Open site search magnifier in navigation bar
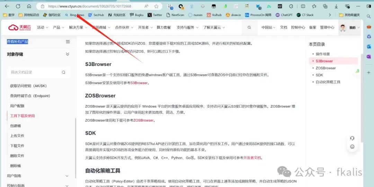Screen dimensions: 374x187 tap(249, 27)
